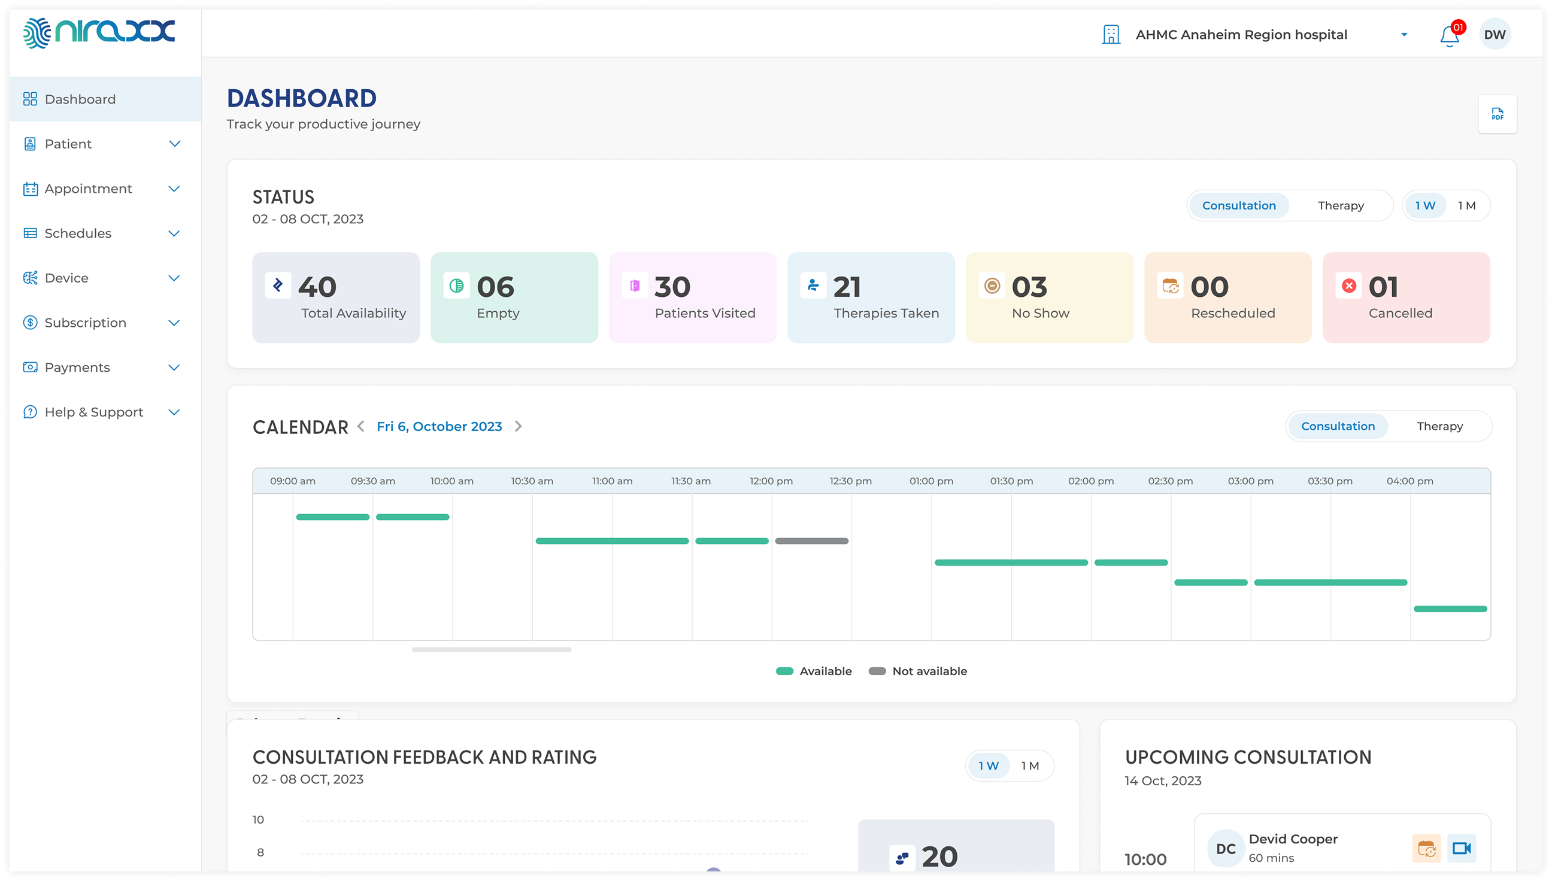Click the hospital building icon in header
The height and width of the screenshot is (881, 1552).
(x=1112, y=34)
